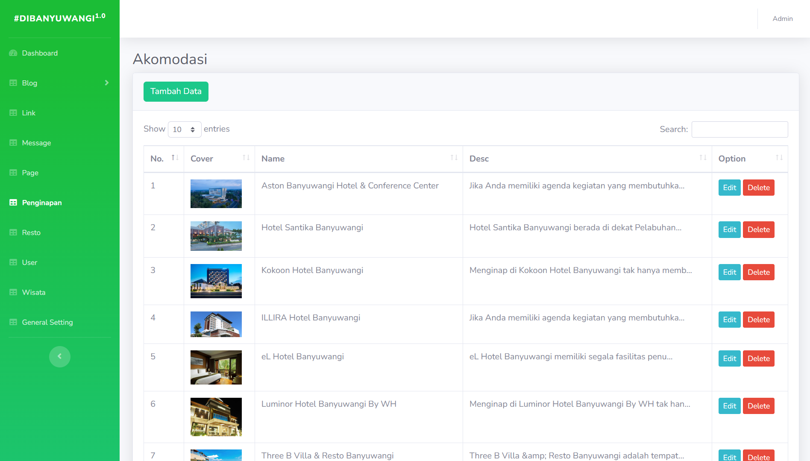Edit ILLIRA Hotel Banyuwangi entry
The width and height of the screenshot is (810, 461).
pyautogui.click(x=729, y=320)
